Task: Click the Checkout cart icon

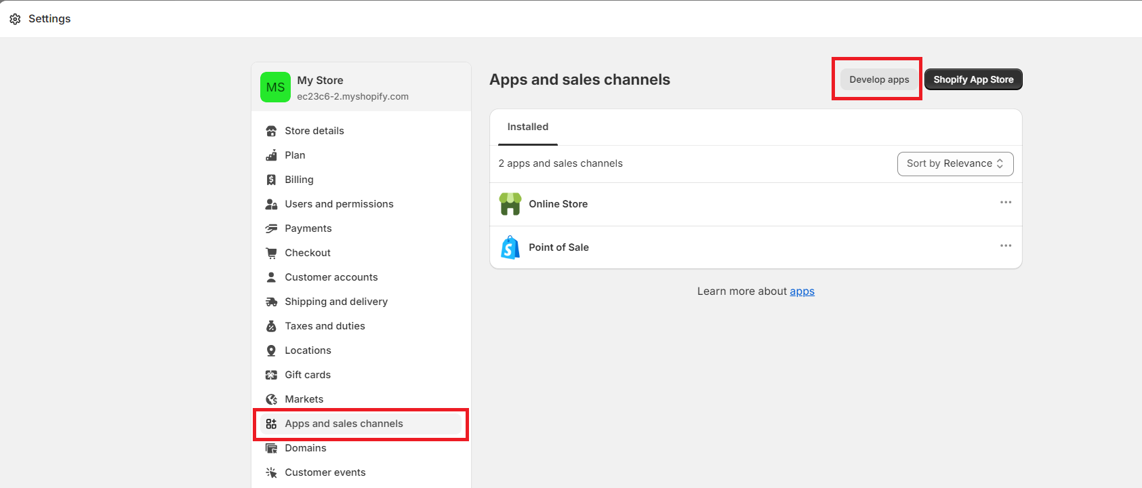Action: (x=271, y=253)
